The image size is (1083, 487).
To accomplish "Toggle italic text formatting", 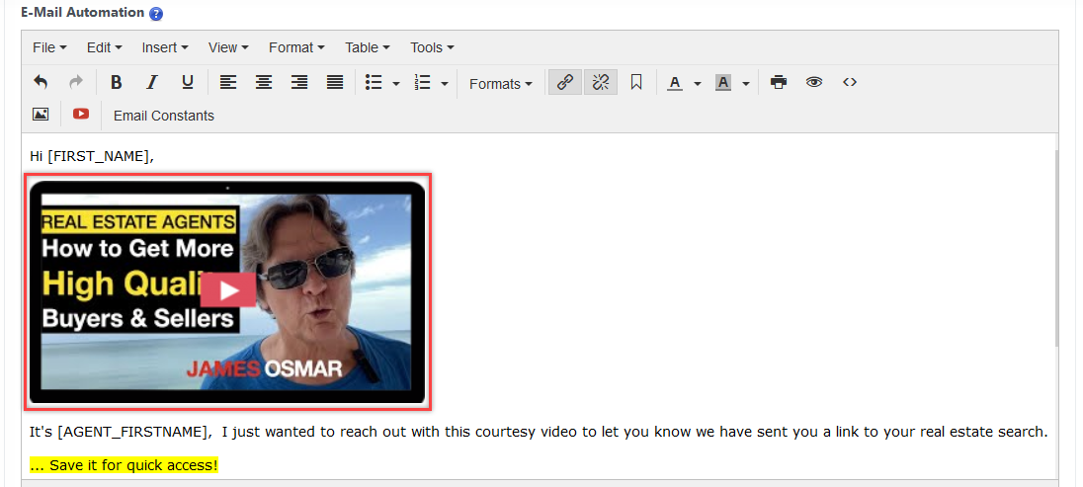I will (151, 83).
